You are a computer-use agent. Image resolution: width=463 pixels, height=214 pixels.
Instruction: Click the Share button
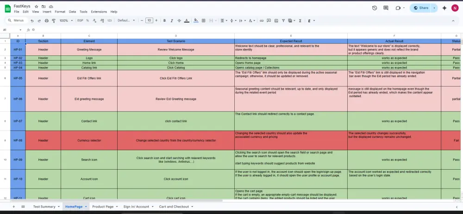[x=421, y=8]
